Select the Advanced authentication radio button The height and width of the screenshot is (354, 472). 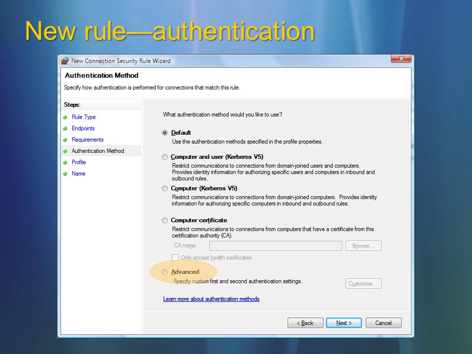(x=165, y=272)
